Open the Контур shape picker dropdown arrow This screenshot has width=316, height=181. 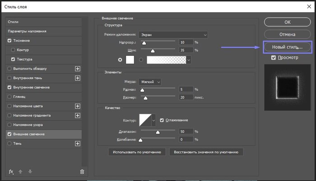coord(154,120)
